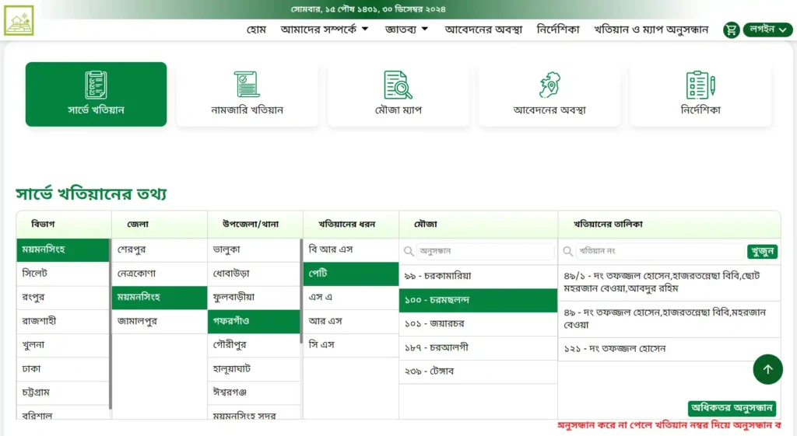The image size is (797, 436).
Task: Open the লগইন dropdown button
Action: point(767,30)
